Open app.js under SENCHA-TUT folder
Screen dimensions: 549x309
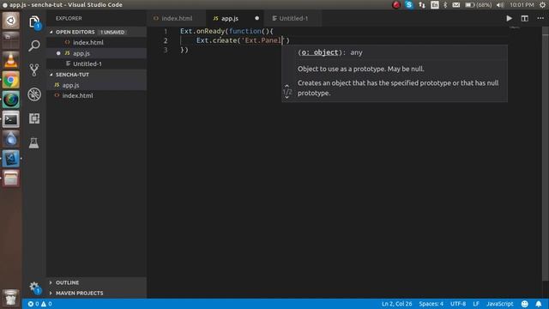pyautogui.click(x=97, y=85)
